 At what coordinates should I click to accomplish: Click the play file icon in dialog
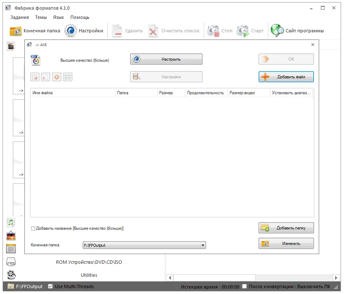pos(57,77)
